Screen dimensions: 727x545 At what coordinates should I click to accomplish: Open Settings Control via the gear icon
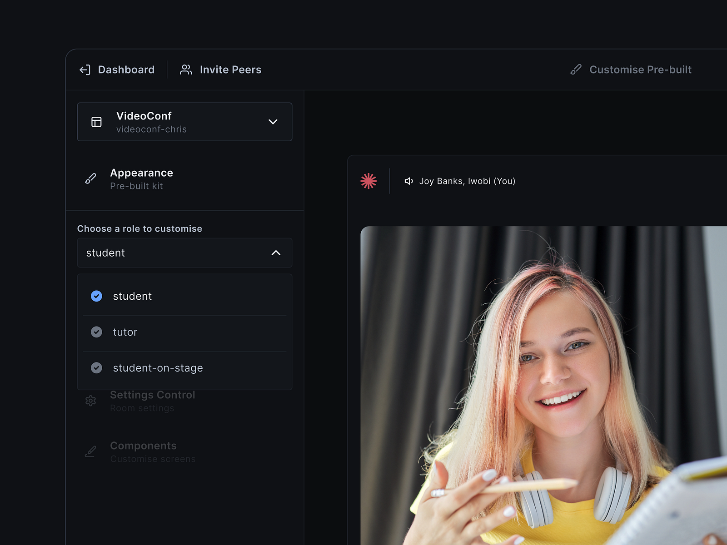pyautogui.click(x=90, y=401)
